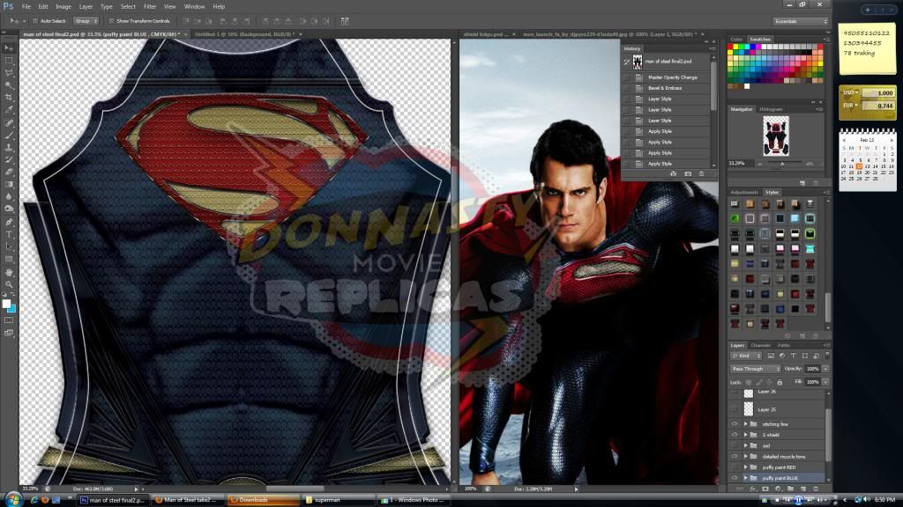Create a new adjustment layer
903x507 pixels.
tap(778, 489)
